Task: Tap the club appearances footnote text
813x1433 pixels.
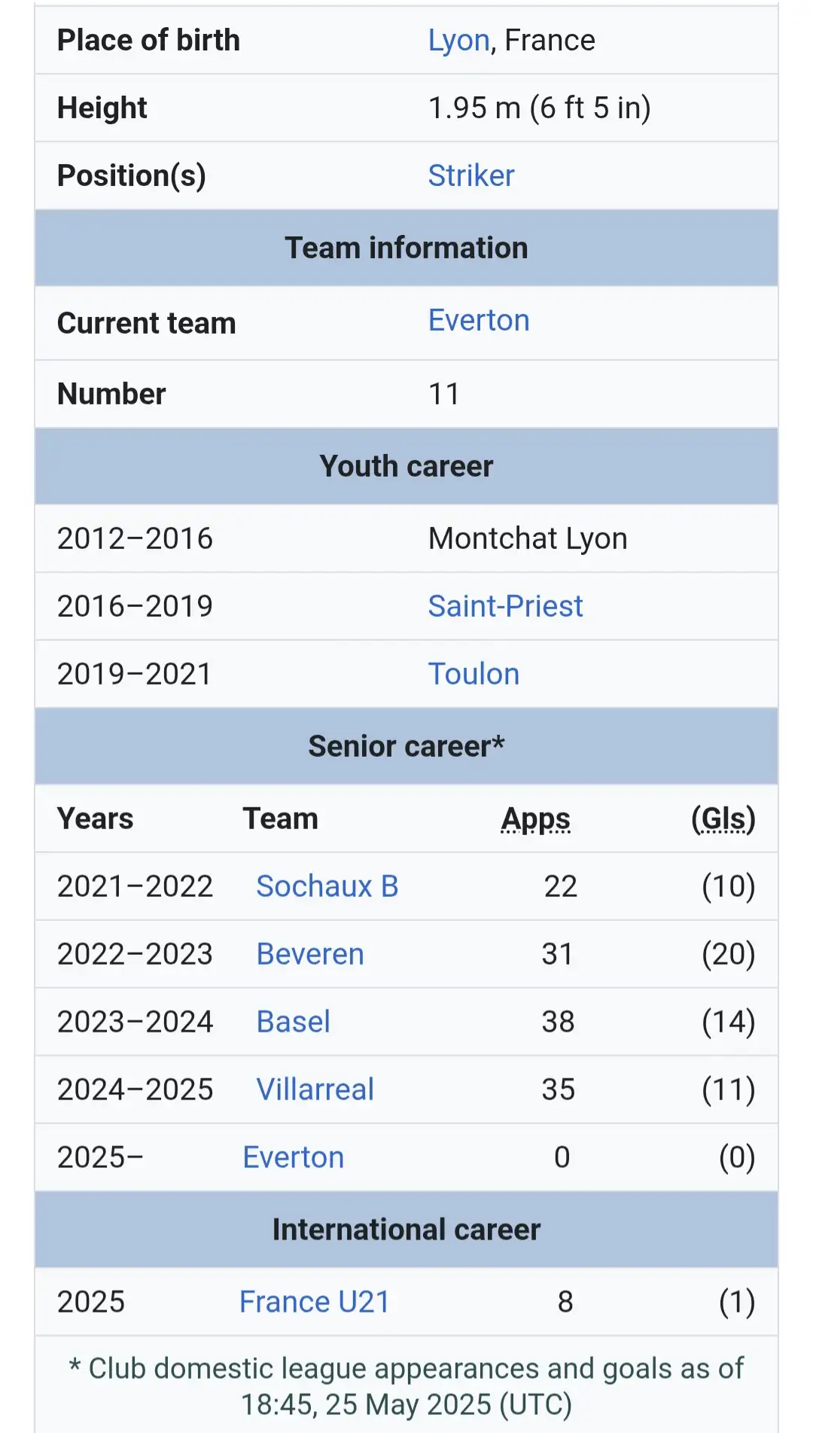Action: 406,1387
